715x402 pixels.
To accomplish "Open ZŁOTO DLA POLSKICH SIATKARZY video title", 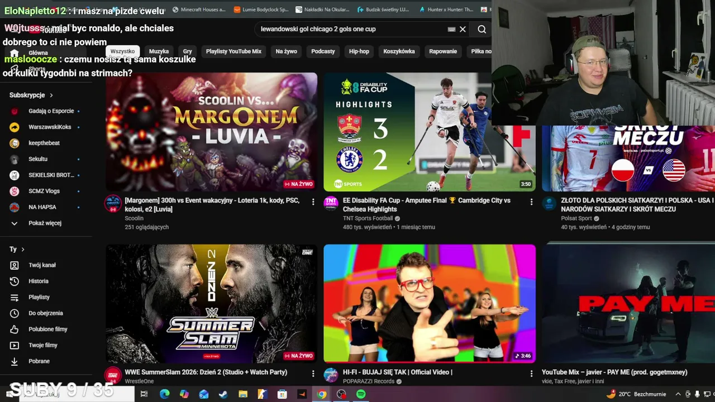I will click(x=637, y=205).
